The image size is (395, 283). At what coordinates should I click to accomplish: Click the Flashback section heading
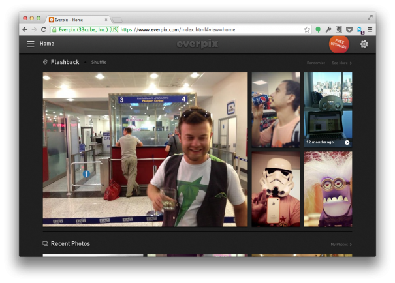pos(65,62)
